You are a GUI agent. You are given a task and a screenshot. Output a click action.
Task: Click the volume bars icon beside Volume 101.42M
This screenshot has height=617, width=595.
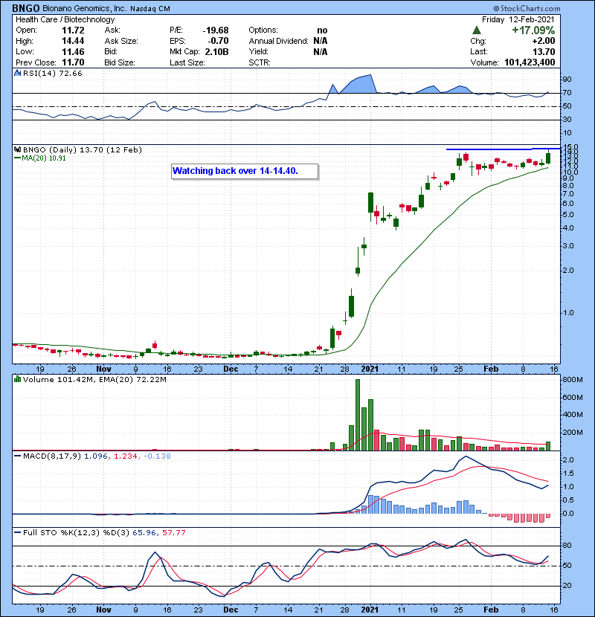pyautogui.click(x=17, y=379)
